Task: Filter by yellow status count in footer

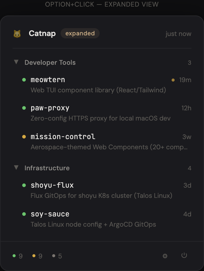Action: [x=37, y=256]
